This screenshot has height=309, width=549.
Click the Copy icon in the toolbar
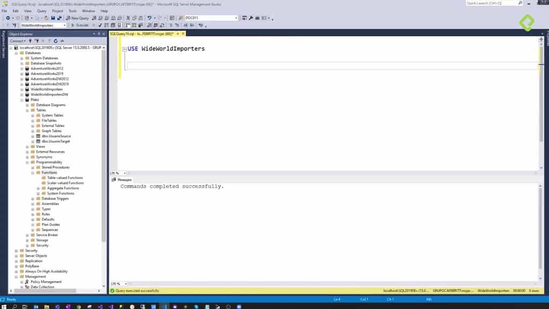(135, 18)
